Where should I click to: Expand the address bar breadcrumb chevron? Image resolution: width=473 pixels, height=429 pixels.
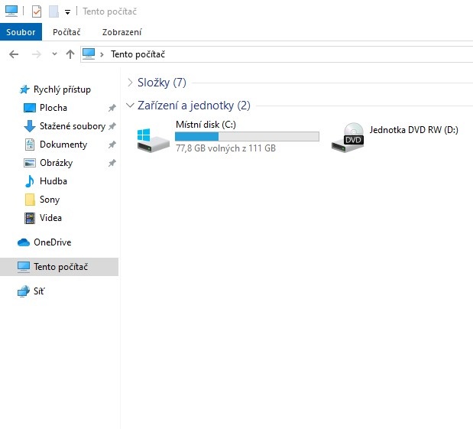click(x=102, y=54)
